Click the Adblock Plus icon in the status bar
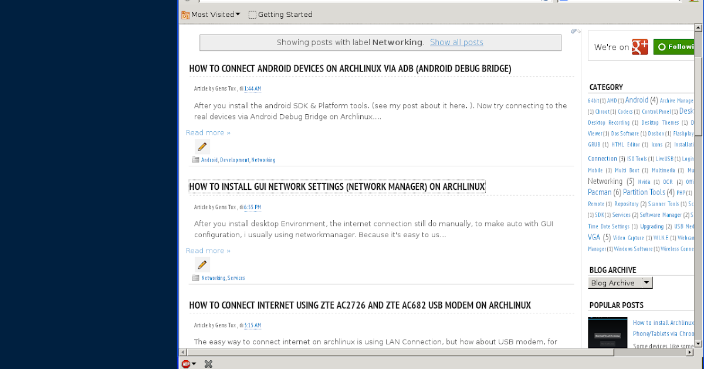 [186, 364]
